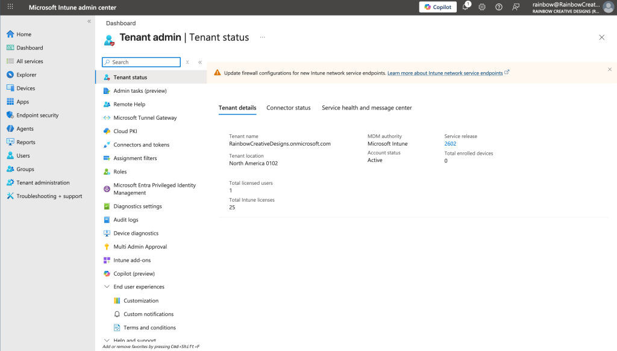Open the account profile avatar

[608, 7]
